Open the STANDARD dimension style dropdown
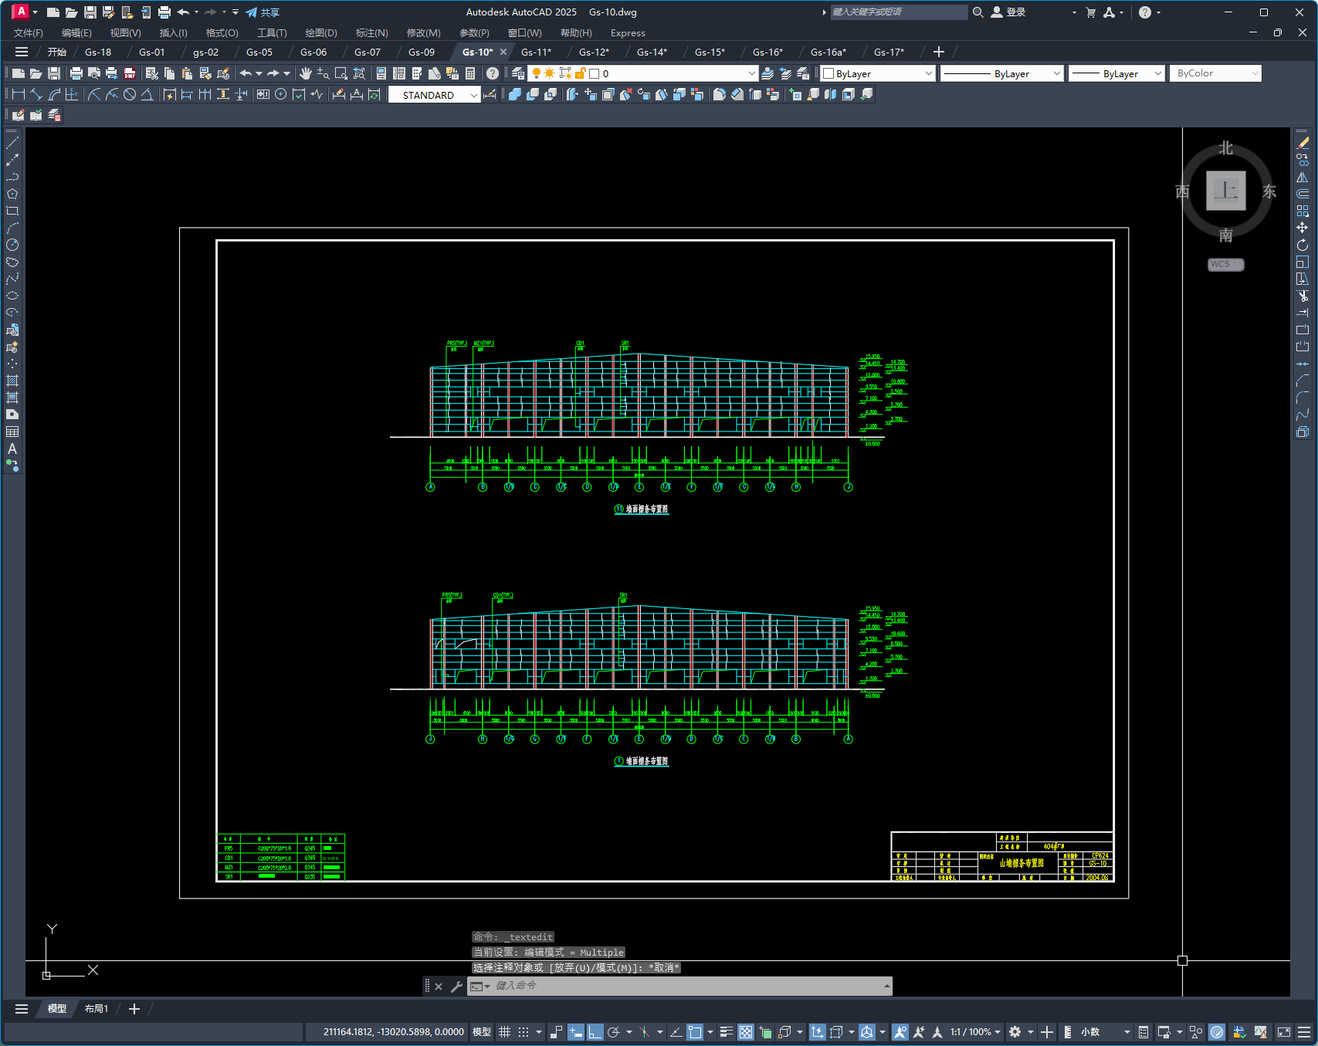 pyautogui.click(x=435, y=95)
